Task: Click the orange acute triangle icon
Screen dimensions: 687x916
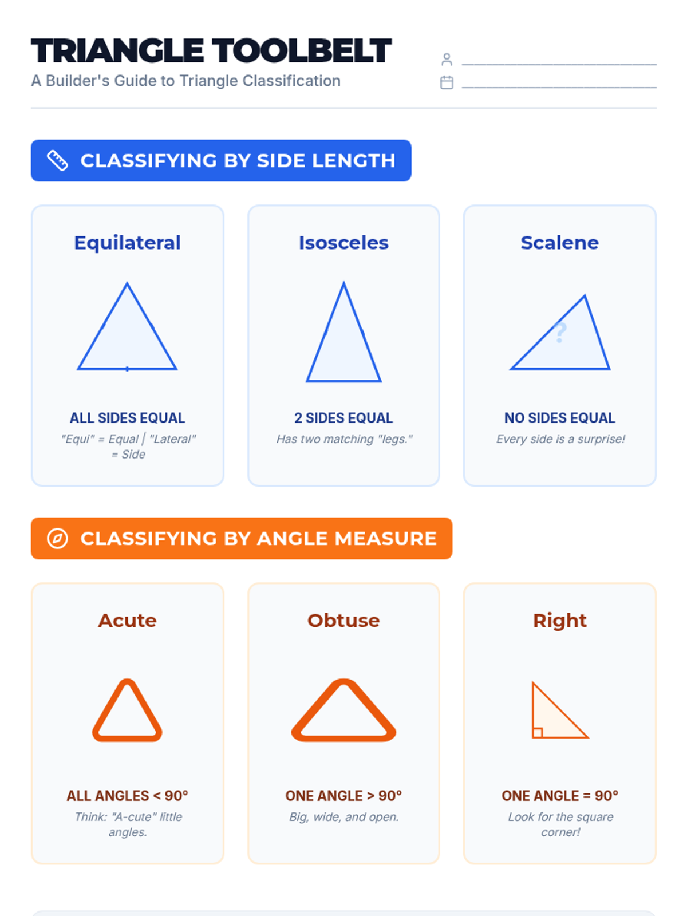Action: click(127, 713)
